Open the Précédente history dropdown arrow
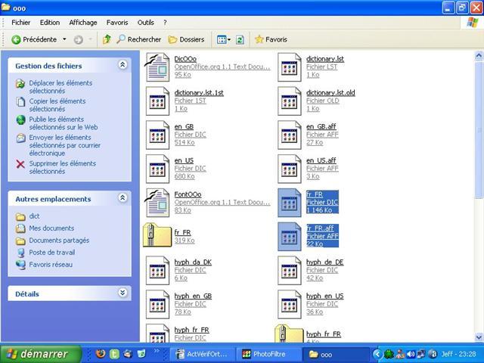The image size is (484, 363). 64,39
